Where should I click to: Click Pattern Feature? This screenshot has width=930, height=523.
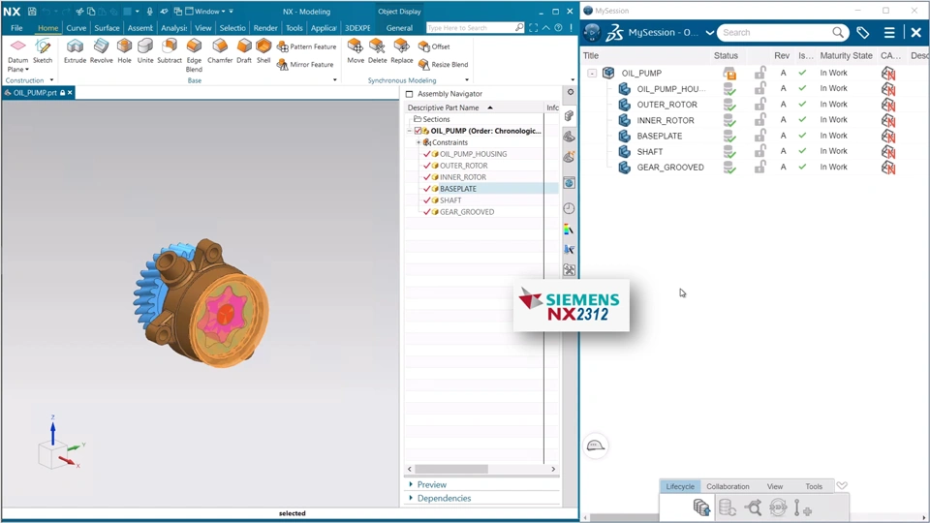point(307,46)
